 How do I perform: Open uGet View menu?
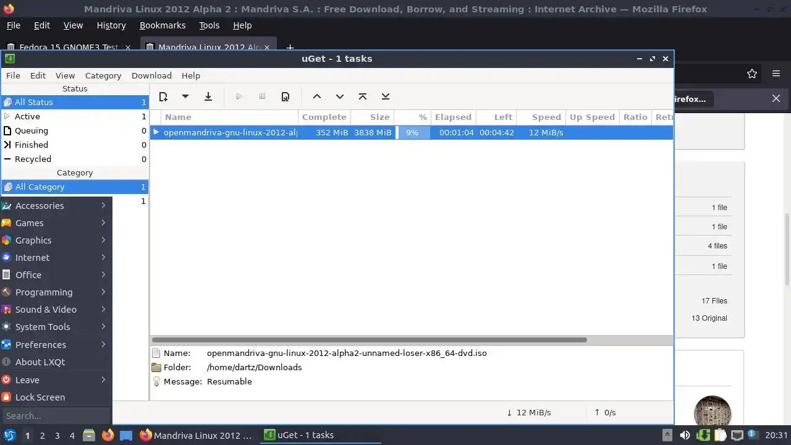click(x=65, y=75)
